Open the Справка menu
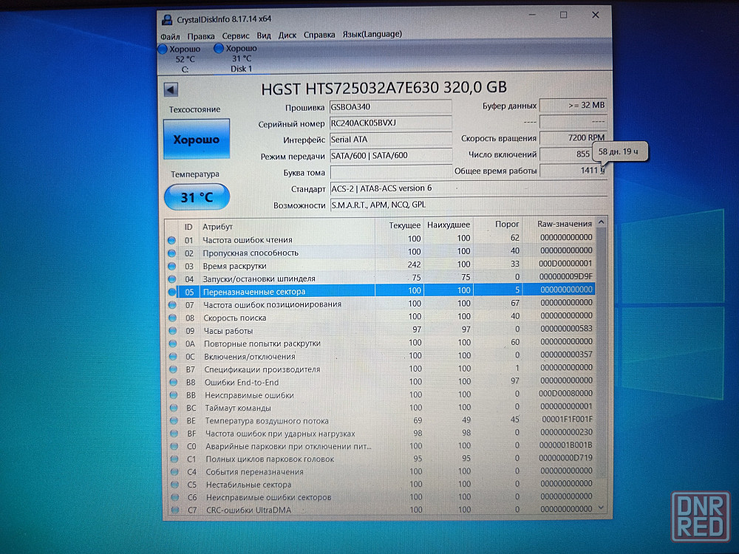The image size is (739, 554). point(319,35)
